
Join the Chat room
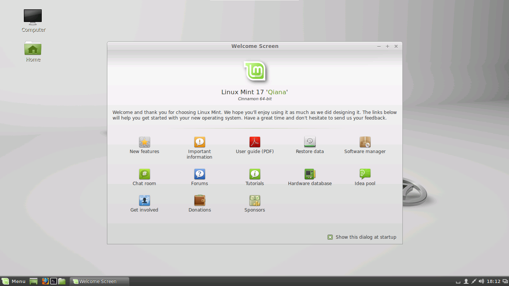coord(144,177)
